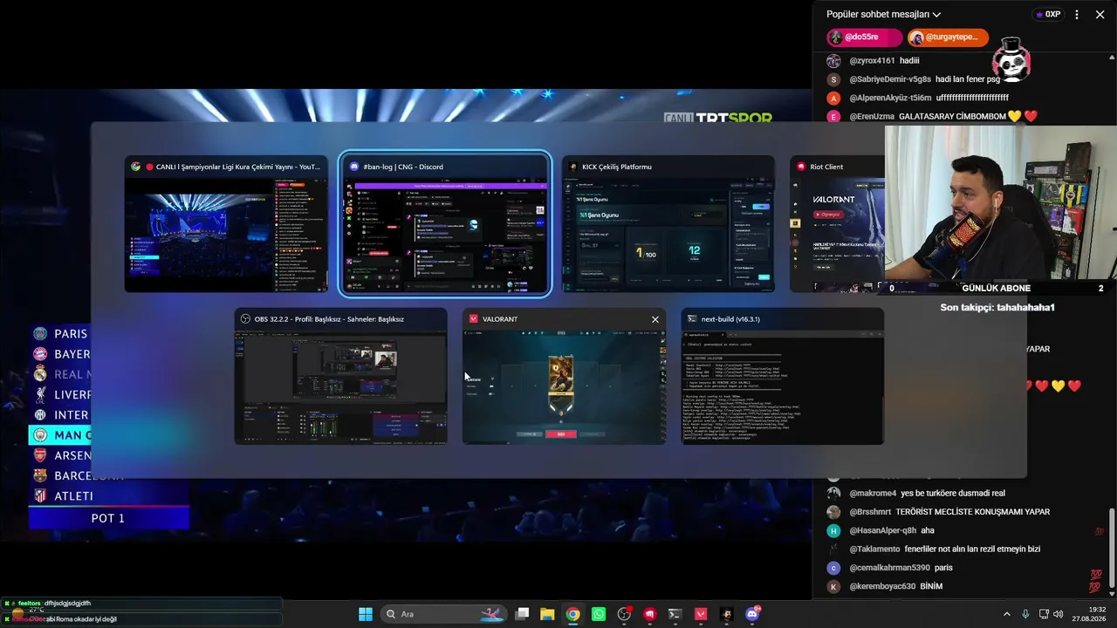
Task: Close the live chat panel
Action: (1100, 15)
